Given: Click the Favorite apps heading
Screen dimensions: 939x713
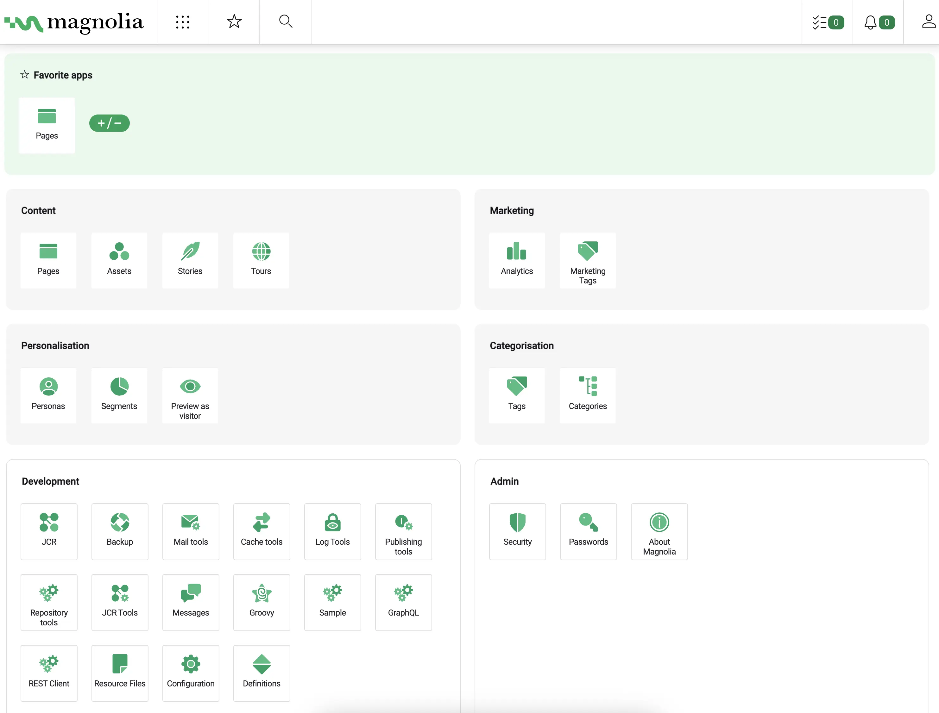Looking at the screenshot, I should pyautogui.click(x=63, y=75).
